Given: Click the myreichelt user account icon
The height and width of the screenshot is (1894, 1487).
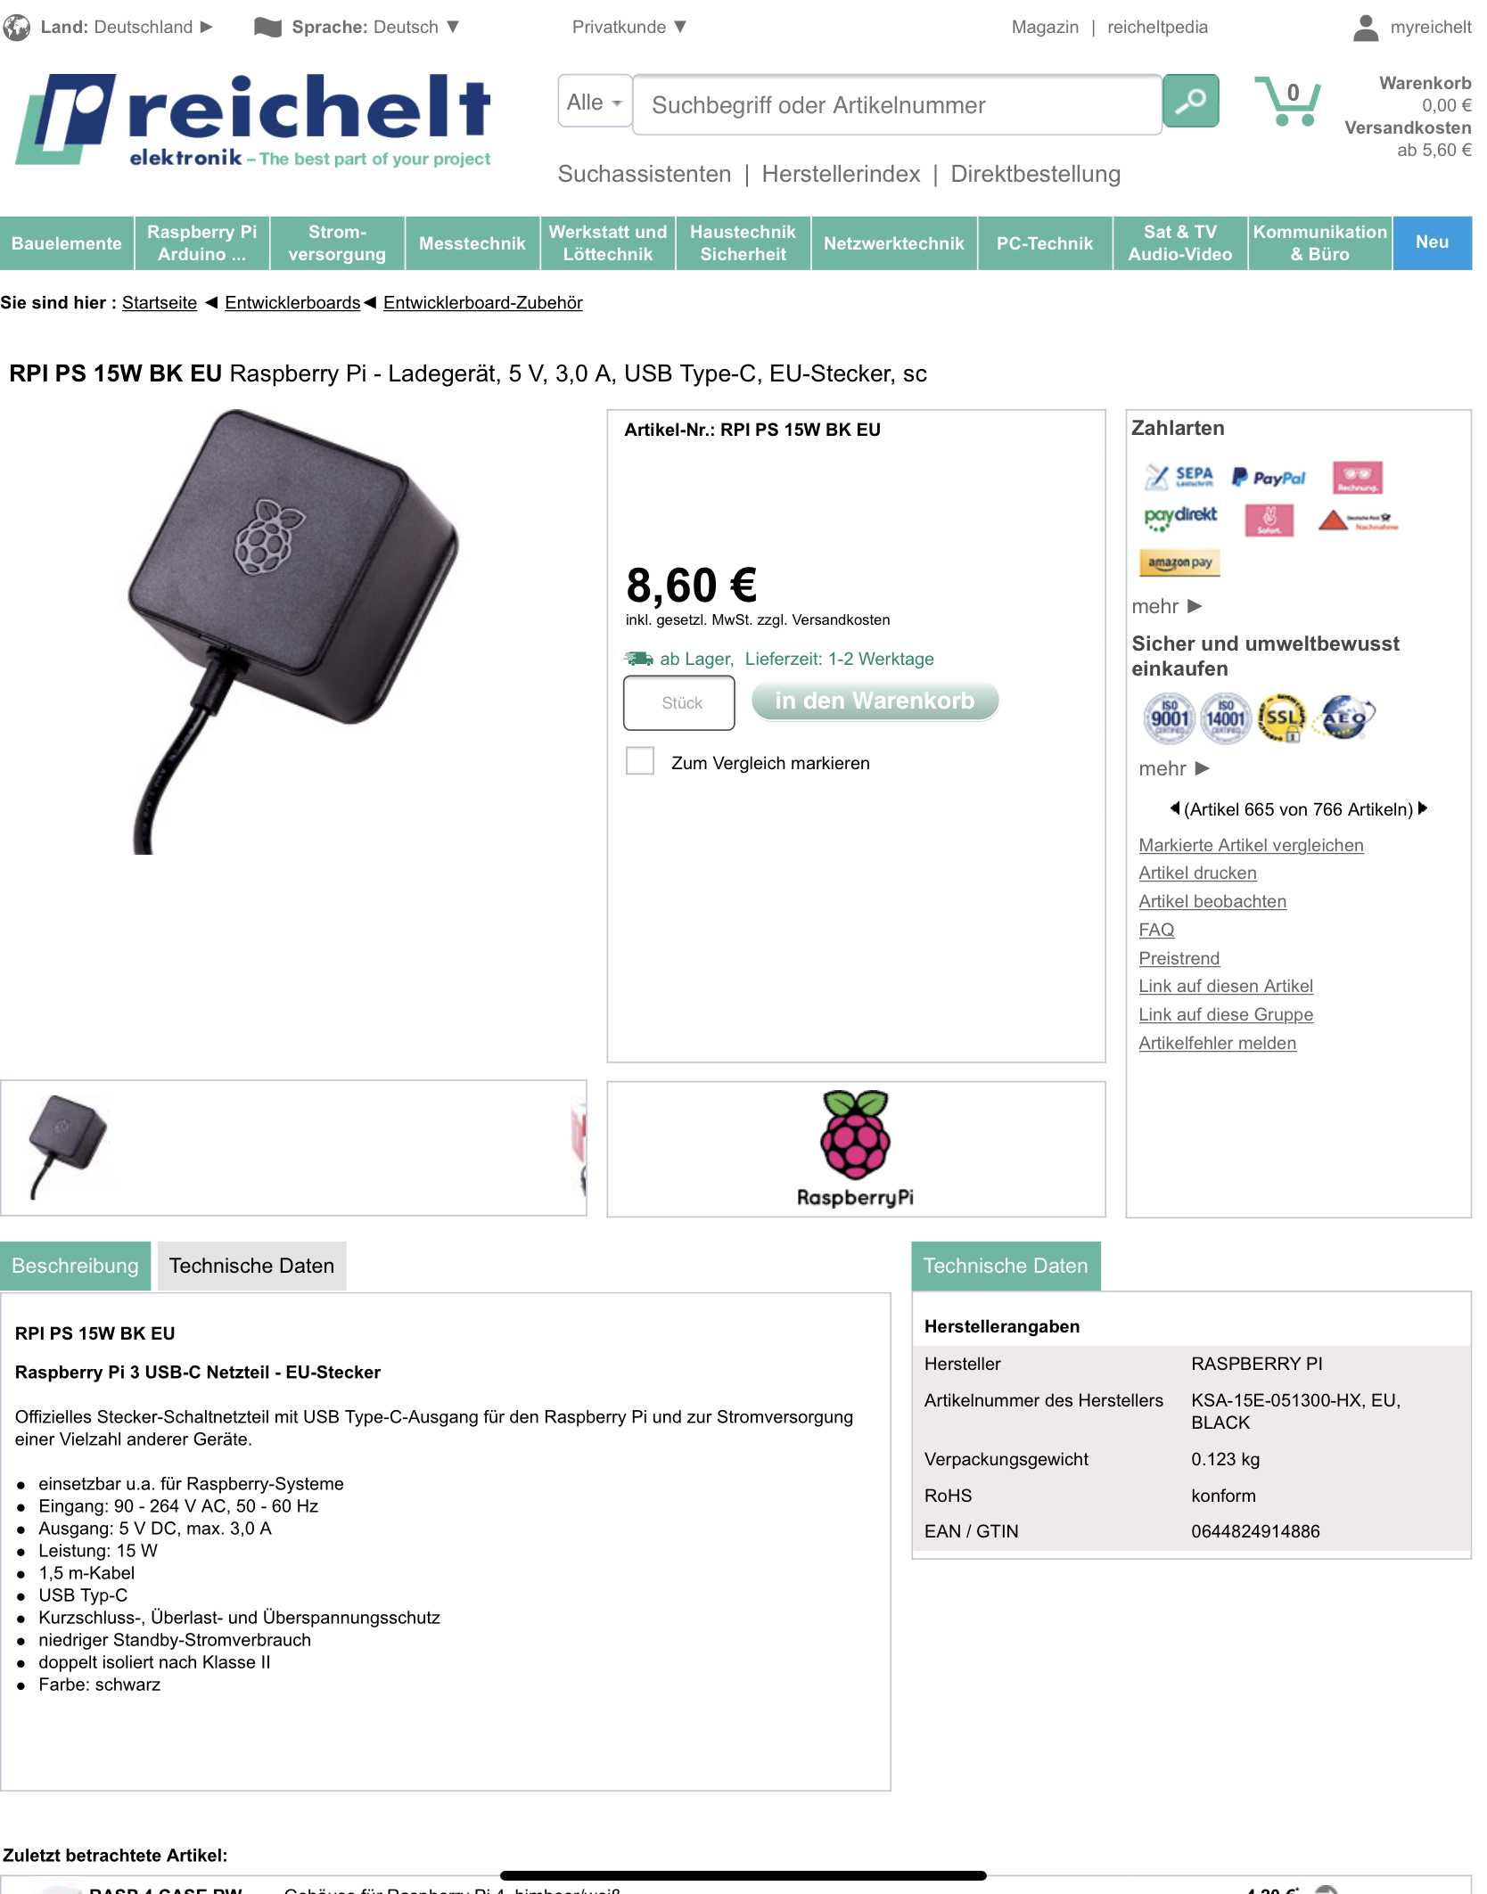Looking at the screenshot, I should pos(1365,28).
